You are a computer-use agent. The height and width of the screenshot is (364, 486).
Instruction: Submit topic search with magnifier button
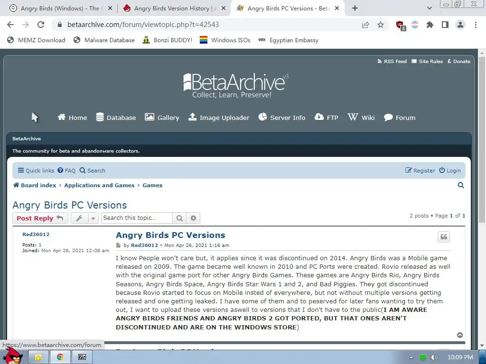click(x=179, y=218)
